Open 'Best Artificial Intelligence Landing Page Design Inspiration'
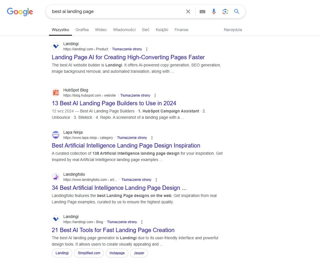 pos(126,146)
